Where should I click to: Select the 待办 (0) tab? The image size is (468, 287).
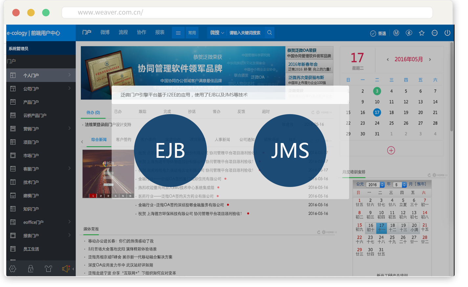pos(93,113)
